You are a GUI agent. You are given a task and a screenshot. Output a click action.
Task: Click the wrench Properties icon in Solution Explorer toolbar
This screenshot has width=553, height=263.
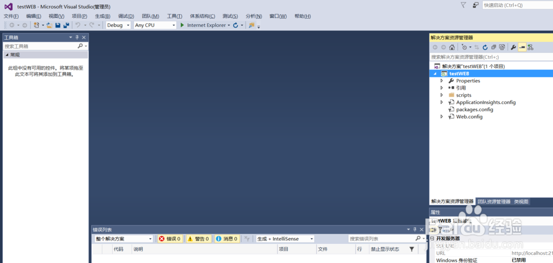pos(514,48)
